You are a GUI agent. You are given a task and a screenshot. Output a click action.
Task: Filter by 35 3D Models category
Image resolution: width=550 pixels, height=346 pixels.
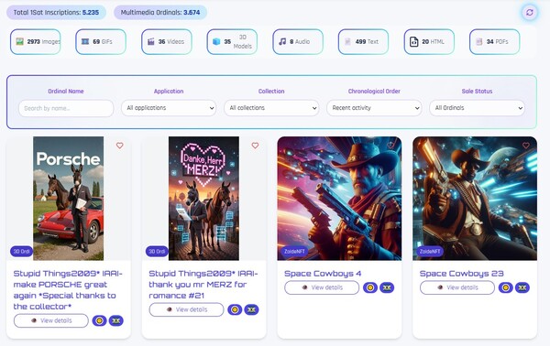[232, 42]
